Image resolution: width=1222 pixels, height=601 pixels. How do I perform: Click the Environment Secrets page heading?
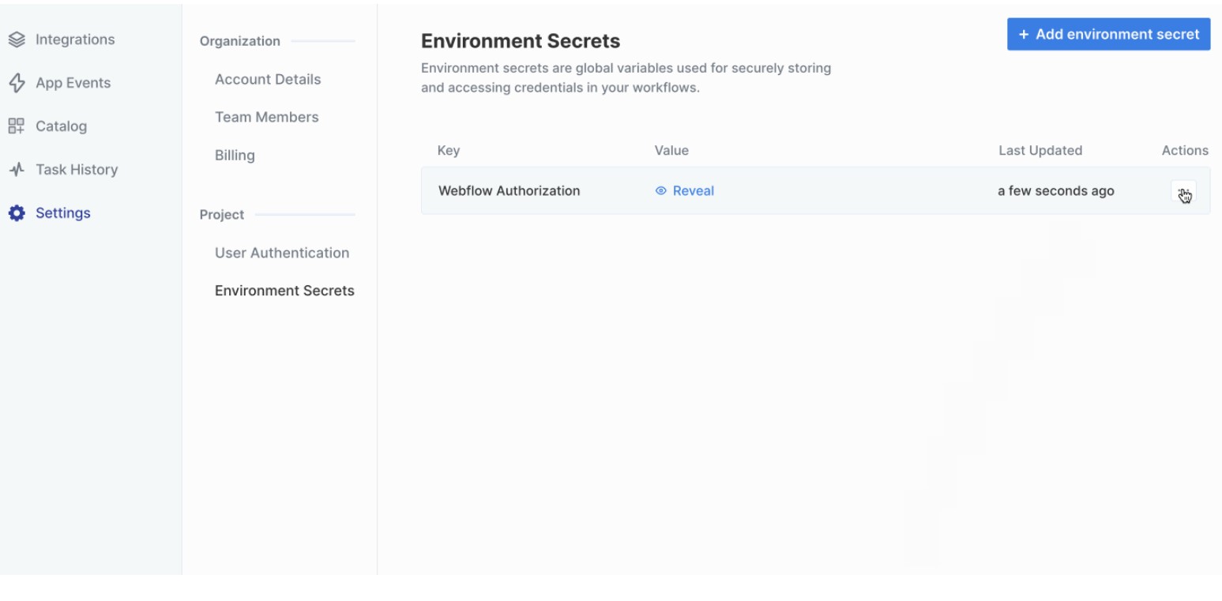521,41
